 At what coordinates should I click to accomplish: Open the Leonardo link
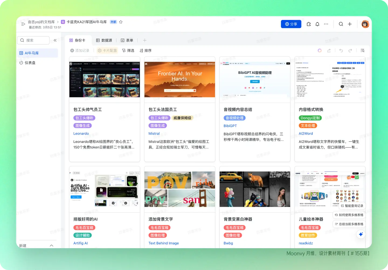[81, 134]
